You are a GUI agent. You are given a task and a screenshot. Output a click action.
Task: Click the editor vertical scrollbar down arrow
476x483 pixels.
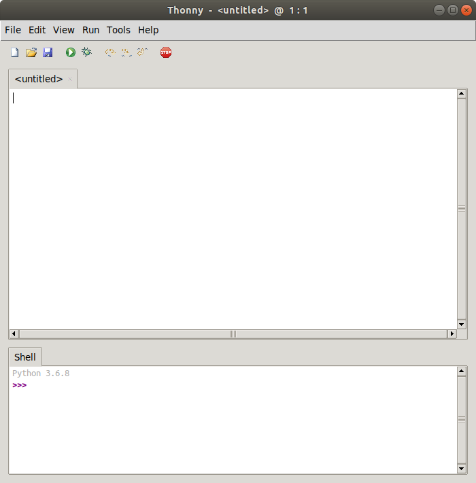click(461, 324)
